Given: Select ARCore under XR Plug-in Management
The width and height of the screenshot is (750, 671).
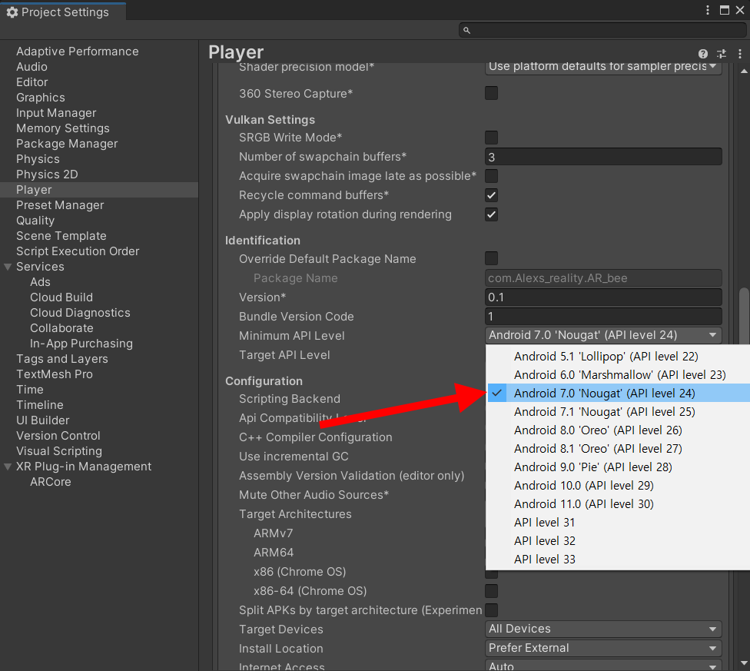Looking at the screenshot, I should 50,482.
